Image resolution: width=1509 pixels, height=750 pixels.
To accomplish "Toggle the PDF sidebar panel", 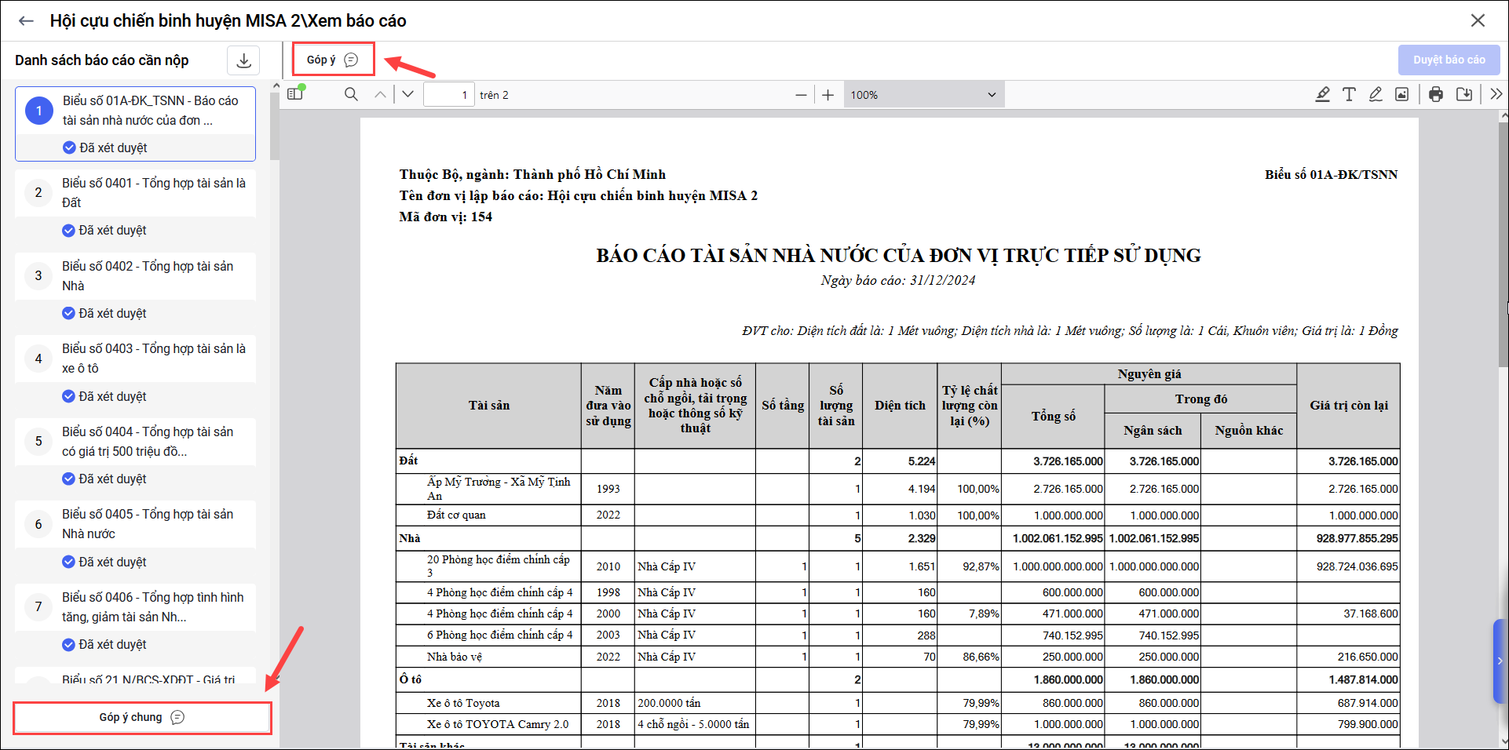I will click(x=295, y=94).
